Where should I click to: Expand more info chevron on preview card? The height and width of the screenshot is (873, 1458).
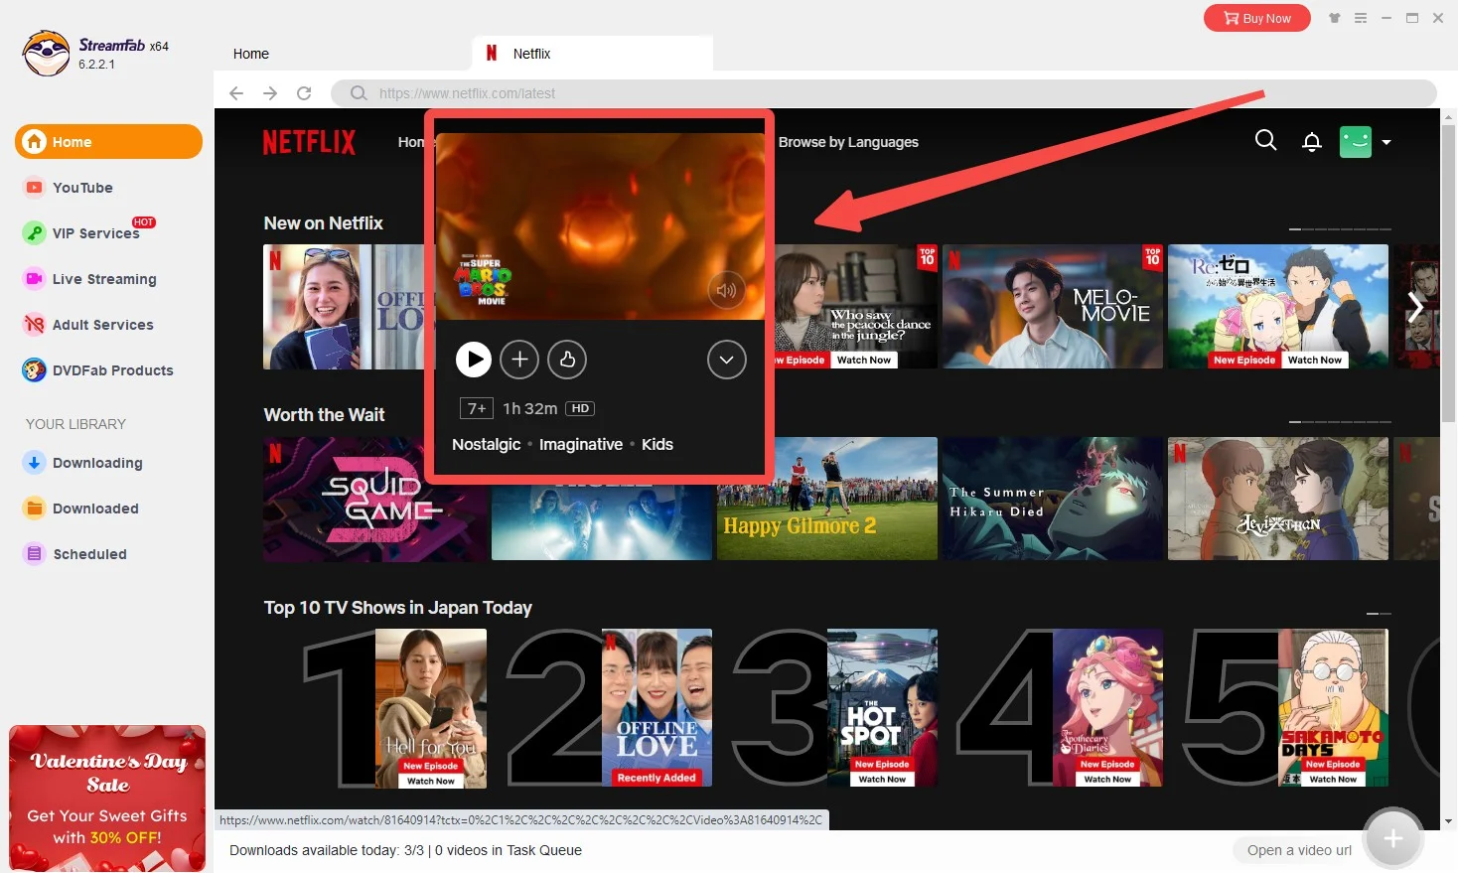tap(727, 360)
